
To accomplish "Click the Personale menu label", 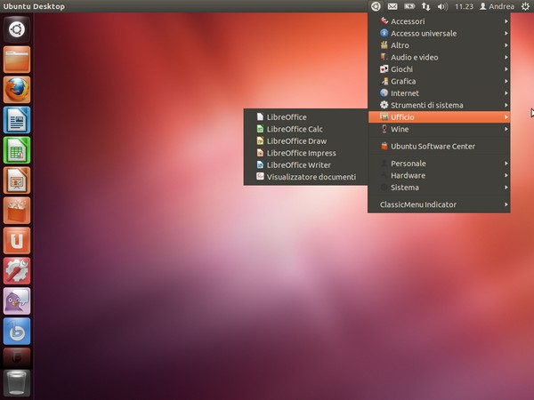I will click(x=409, y=164).
